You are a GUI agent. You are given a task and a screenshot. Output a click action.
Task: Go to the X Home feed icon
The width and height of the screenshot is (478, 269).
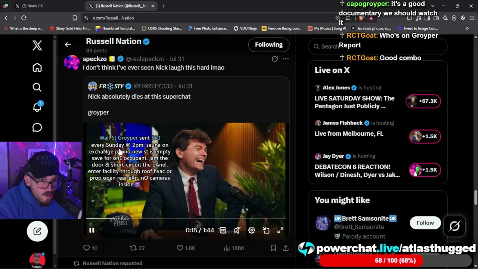coord(37,68)
